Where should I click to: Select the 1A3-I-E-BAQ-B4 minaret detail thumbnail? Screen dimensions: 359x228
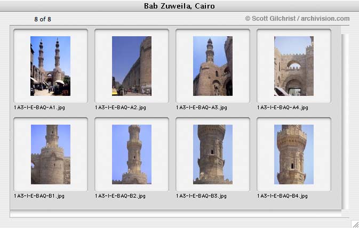click(294, 154)
